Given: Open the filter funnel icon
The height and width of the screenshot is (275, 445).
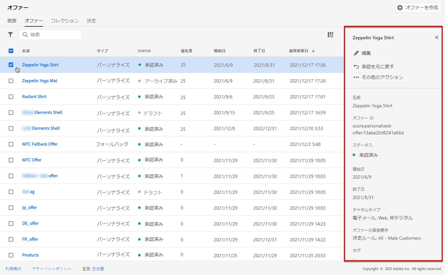Looking at the screenshot, I should pyautogui.click(x=11, y=35).
